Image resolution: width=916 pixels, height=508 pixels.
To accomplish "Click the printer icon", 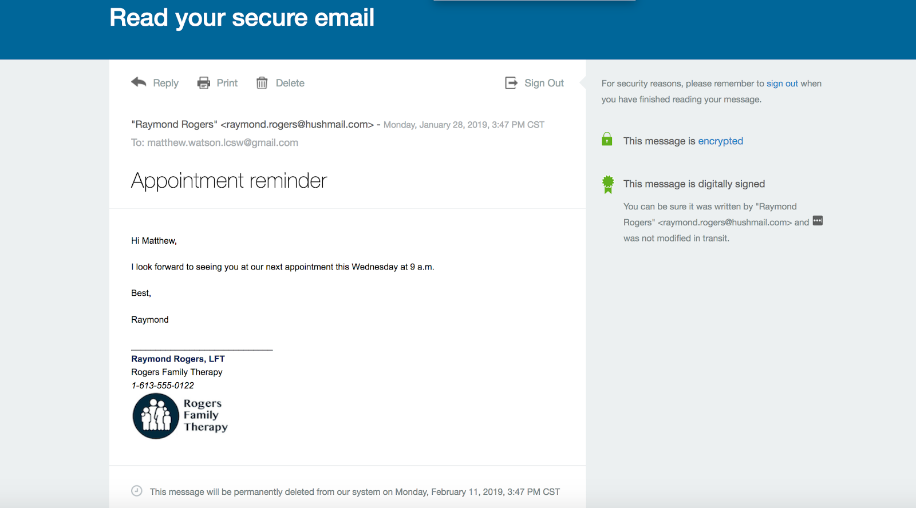I will point(204,83).
